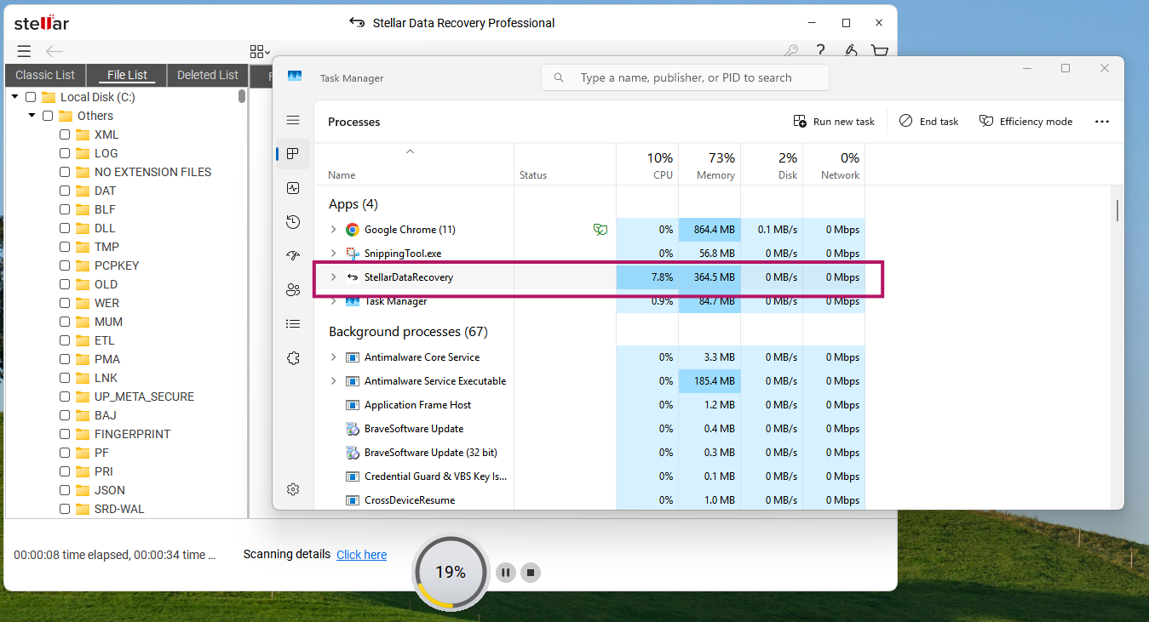Check the XML folder checkbox

65,134
